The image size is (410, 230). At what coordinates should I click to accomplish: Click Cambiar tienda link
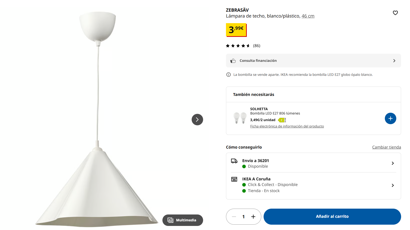[386, 147]
